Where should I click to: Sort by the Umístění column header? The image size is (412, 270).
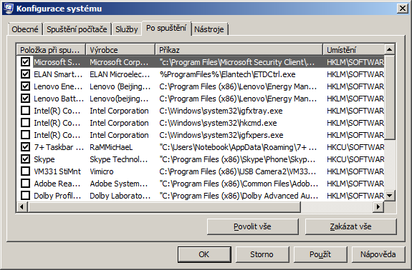[x=354, y=49]
